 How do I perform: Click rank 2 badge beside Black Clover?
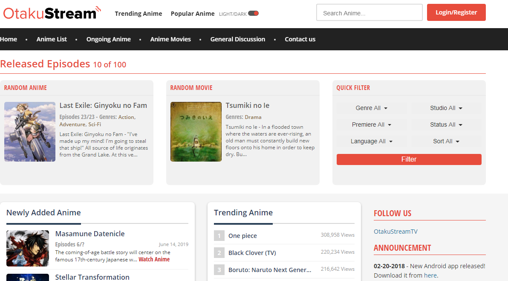tap(219, 252)
